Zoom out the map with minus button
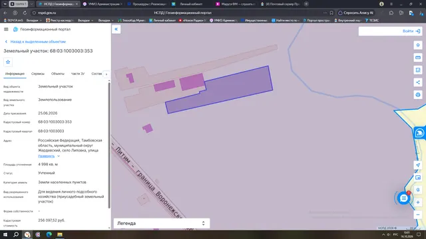This screenshot has height=239, width=426. pyautogui.click(x=418, y=215)
